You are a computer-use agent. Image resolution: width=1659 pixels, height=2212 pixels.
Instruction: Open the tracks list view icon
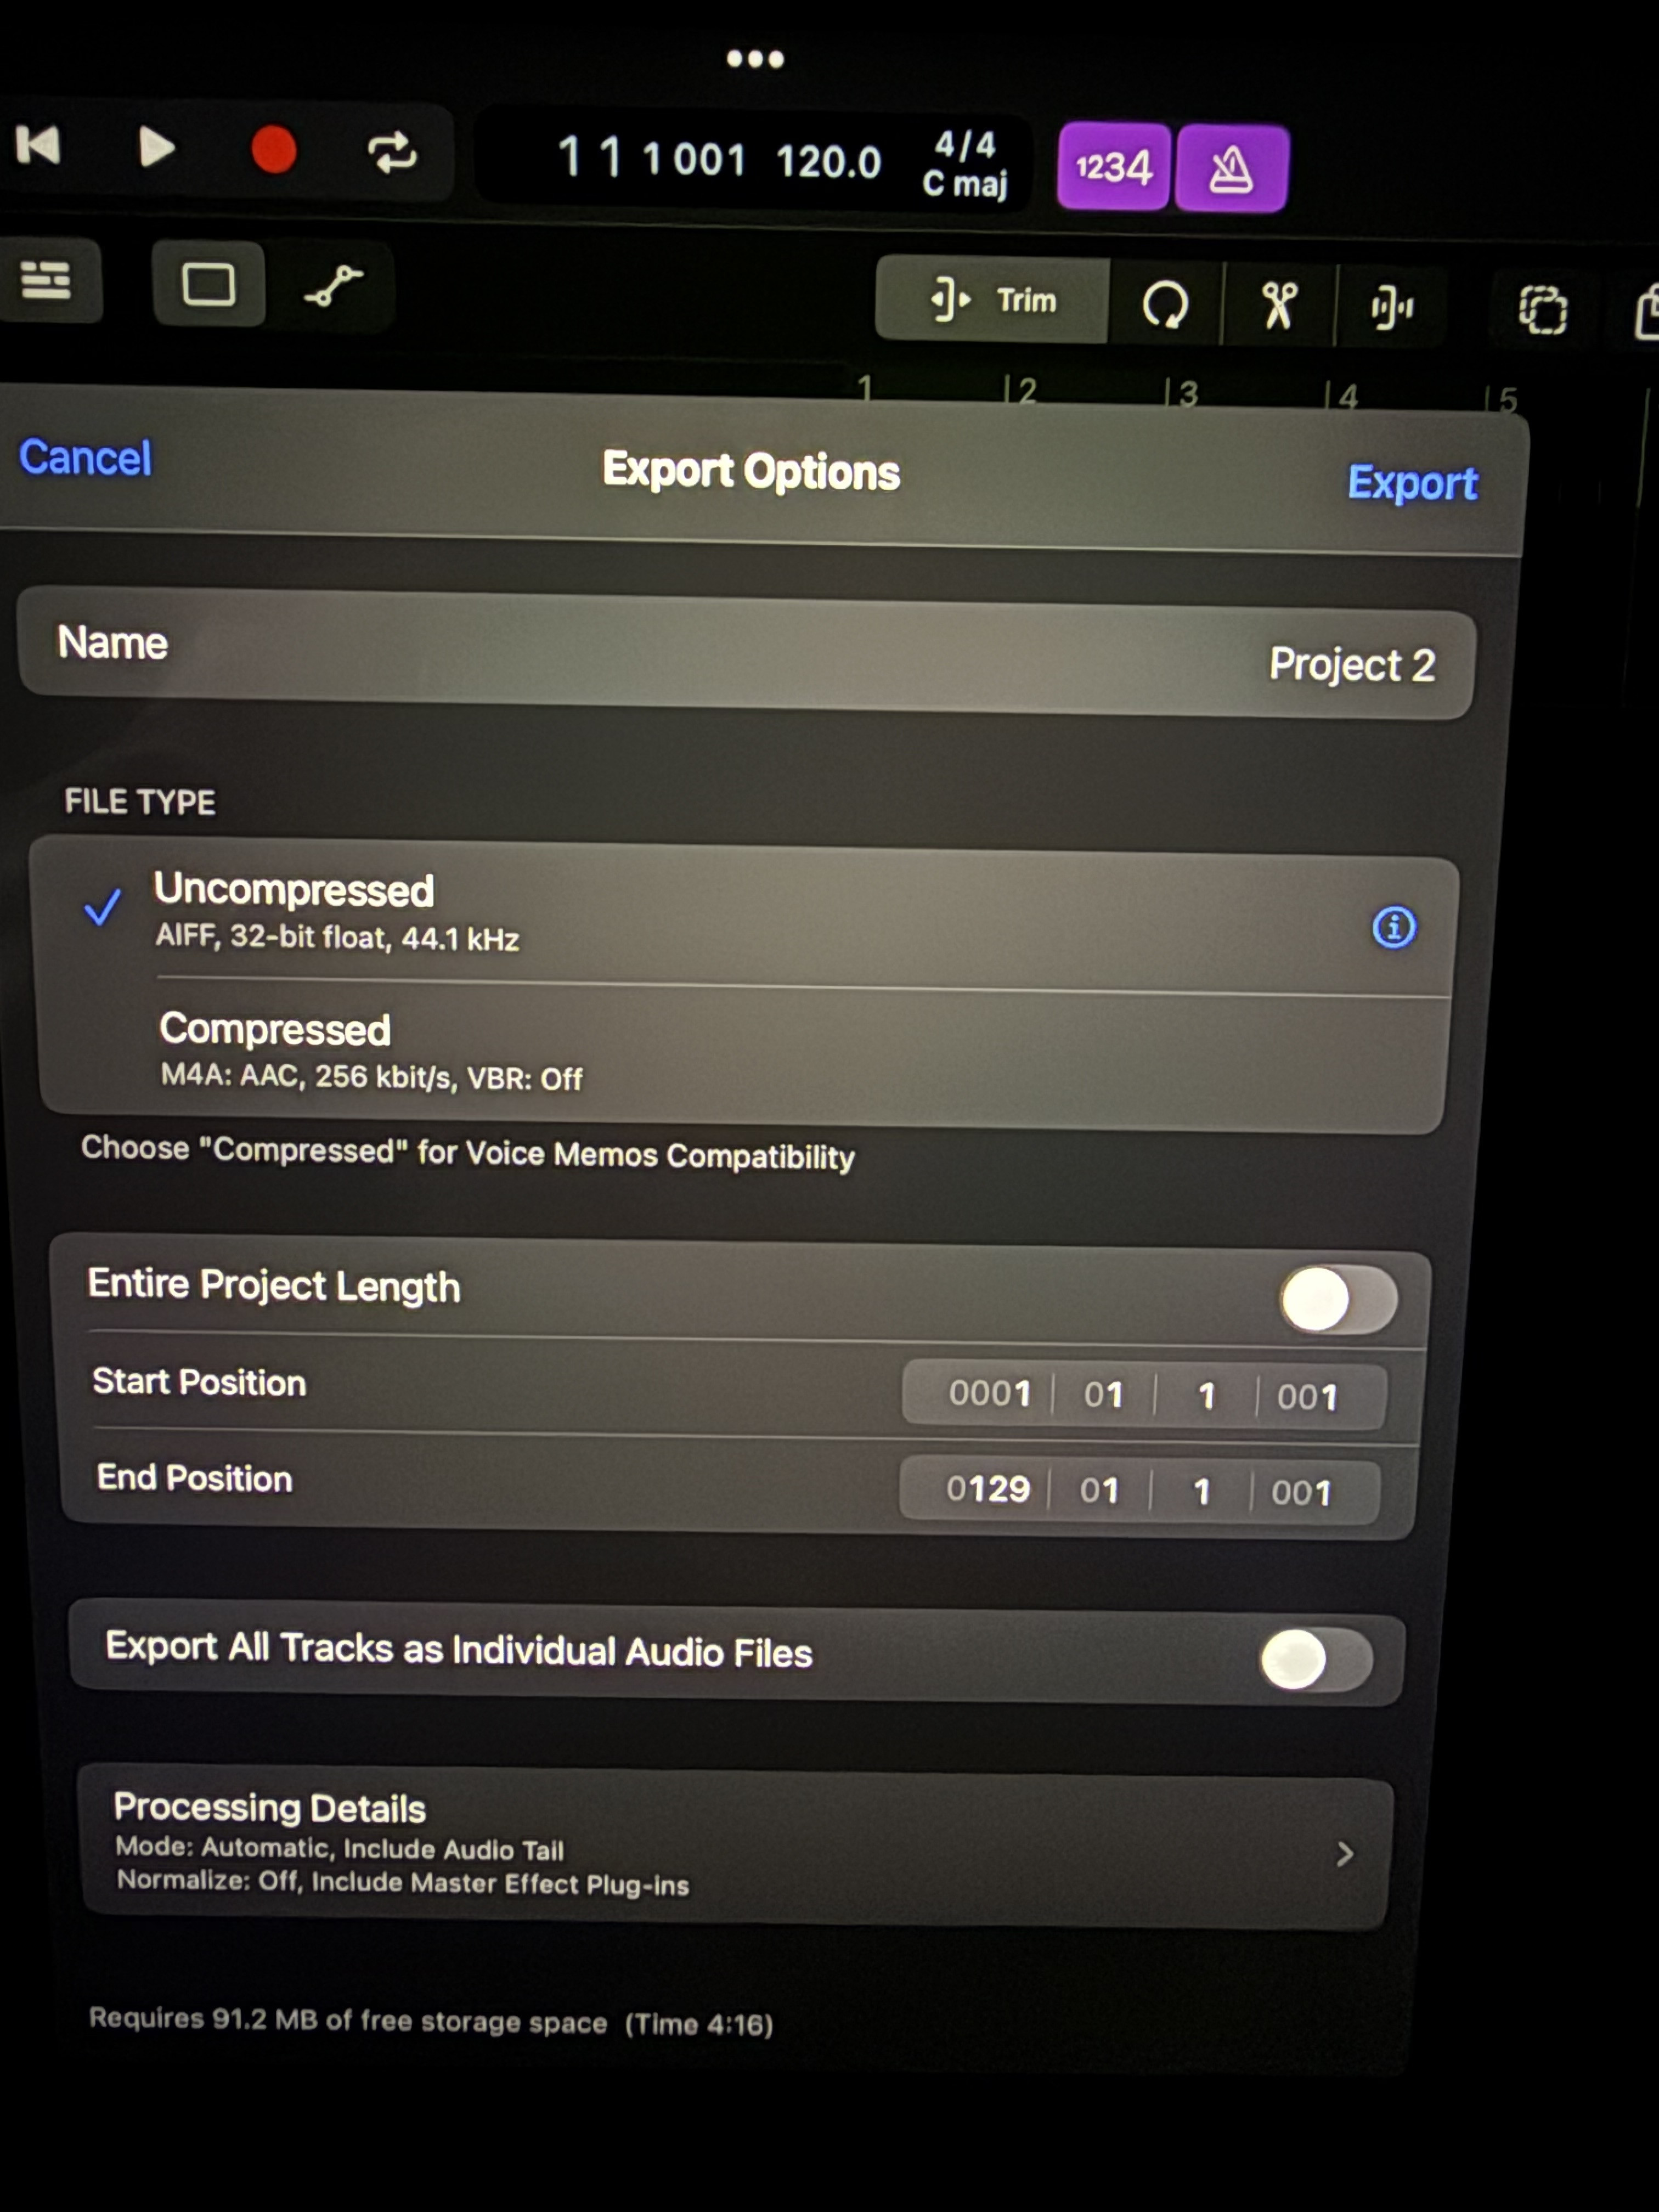point(46,281)
